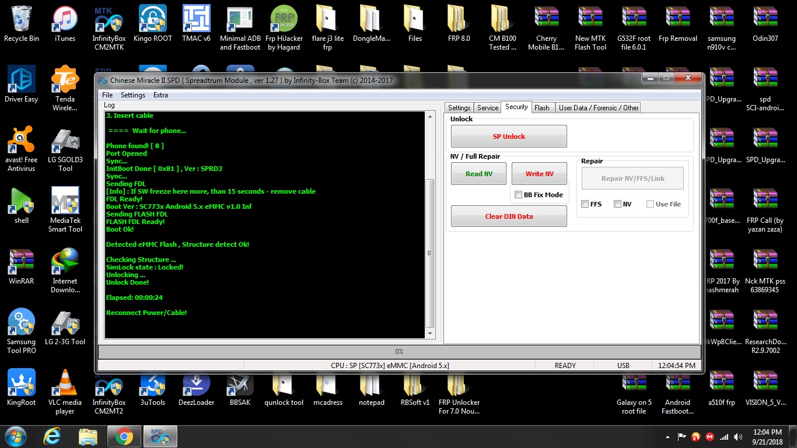Click the Clear DIN Data button
Image resolution: width=797 pixels, height=448 pixels.
(509, 216)
